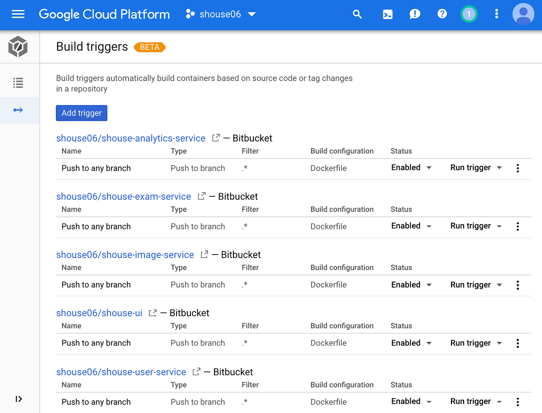Open the hamburger navigation menu

[x=18, y=14]
